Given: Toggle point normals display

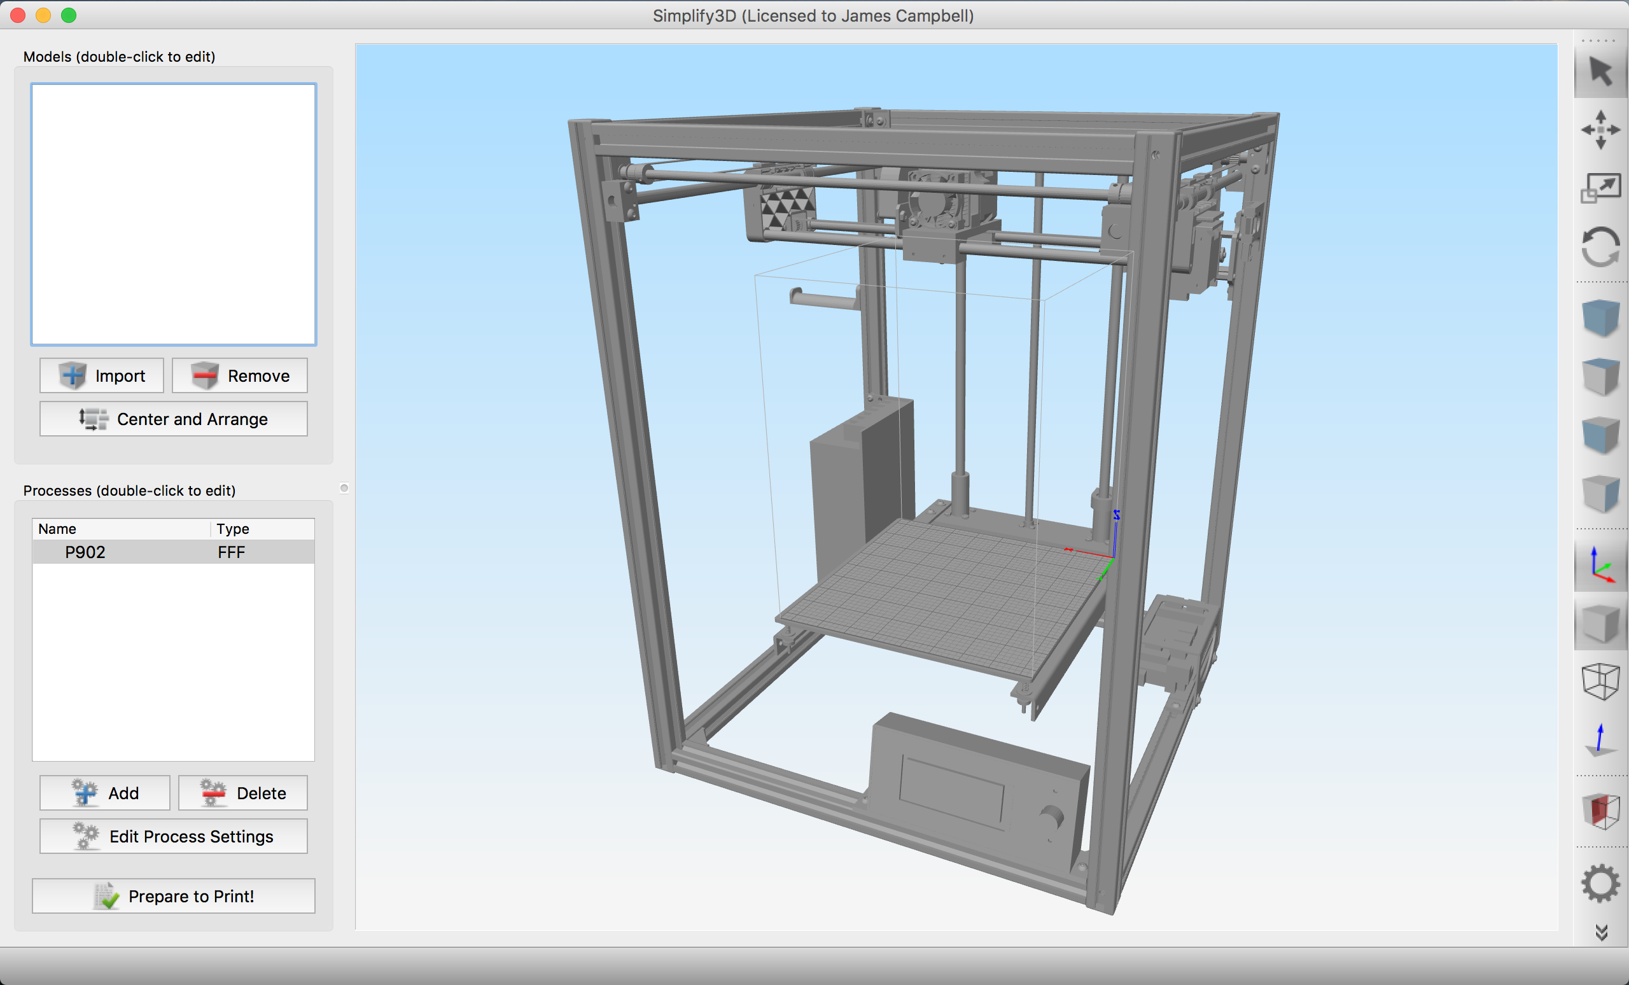Looking at the screenshot, I should coord(1600,741).
